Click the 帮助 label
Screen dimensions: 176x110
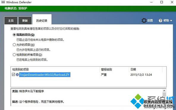[166, 21]
